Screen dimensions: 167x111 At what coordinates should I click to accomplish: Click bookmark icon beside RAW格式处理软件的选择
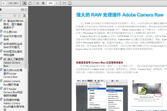coord(1,51)
